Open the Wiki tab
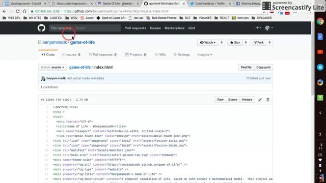Screen dimensions: 326x183 pos(160,54)
